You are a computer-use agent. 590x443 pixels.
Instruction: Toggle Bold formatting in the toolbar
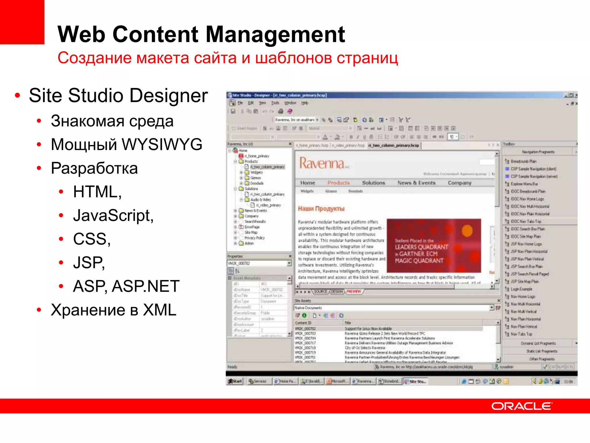click(351, 137)
